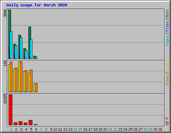Screen dimensions: 171x133
Task: Click the orange sites bar for day 3
Action: click(x=21, y=77)
